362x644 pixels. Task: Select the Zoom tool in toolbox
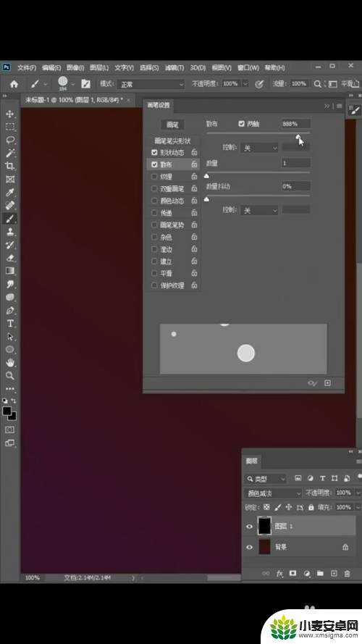(x=10, y=375)
